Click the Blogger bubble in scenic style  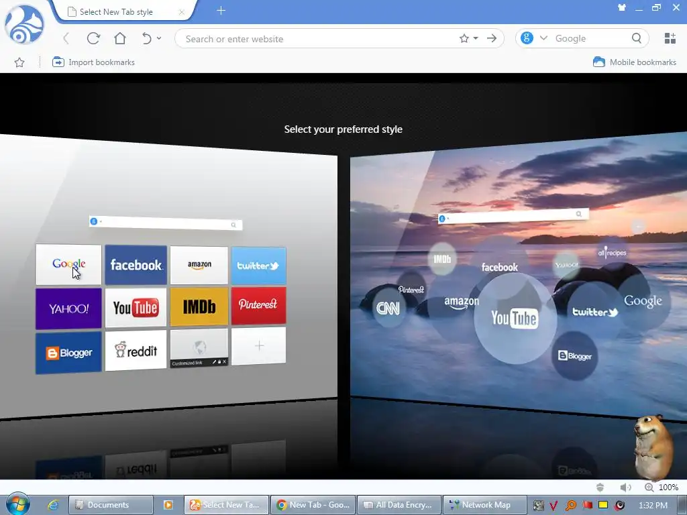[574, 355]
